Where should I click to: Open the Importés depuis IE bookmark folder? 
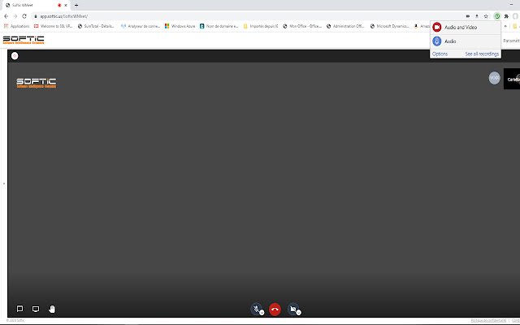[x=261, y=26]
